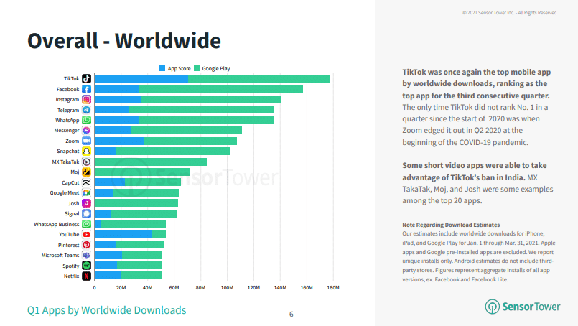Image resolution: width=578 pixels, height=326 pixels.
Task: Click the 'Google Meet' row label
Action: [65, 193]
